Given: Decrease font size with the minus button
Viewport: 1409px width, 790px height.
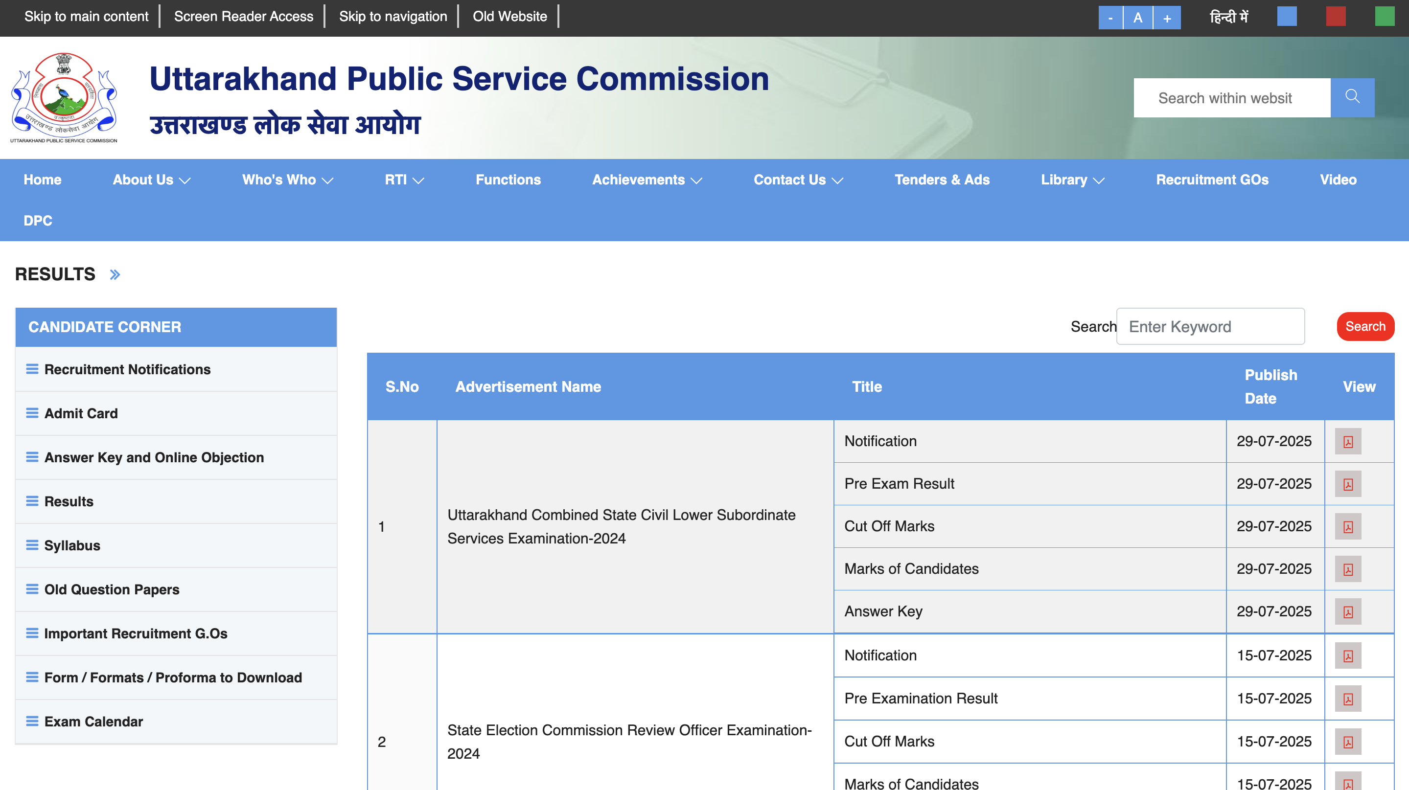Looking at the screenshot, I should pos(1110,18).
